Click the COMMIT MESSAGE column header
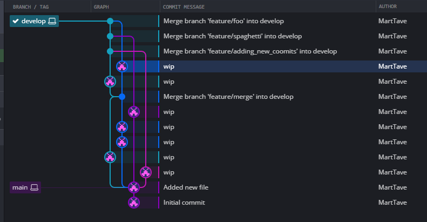The image size is (427, 222). [x=184, y=7]
